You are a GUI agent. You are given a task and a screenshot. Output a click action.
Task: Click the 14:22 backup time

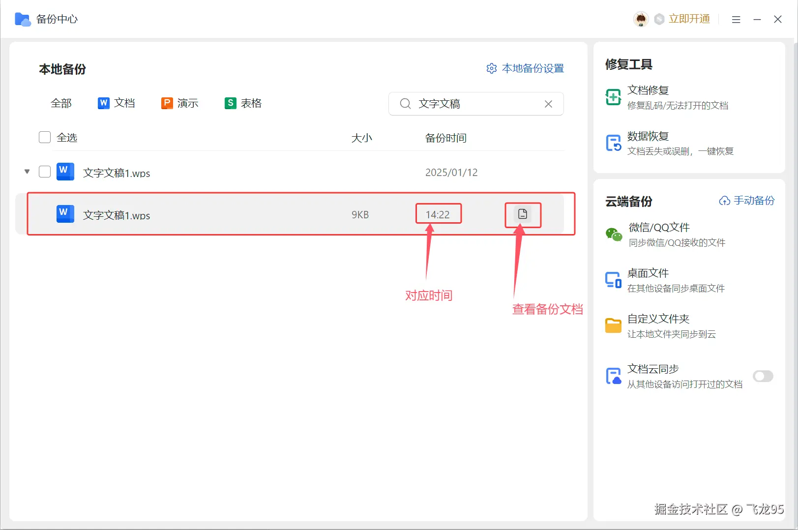pyautogui.click(x=438, y=214)
